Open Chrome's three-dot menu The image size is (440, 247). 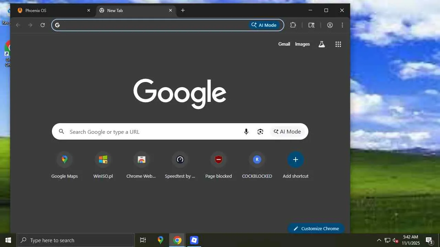pyautogui.click(x=342, y=25)
